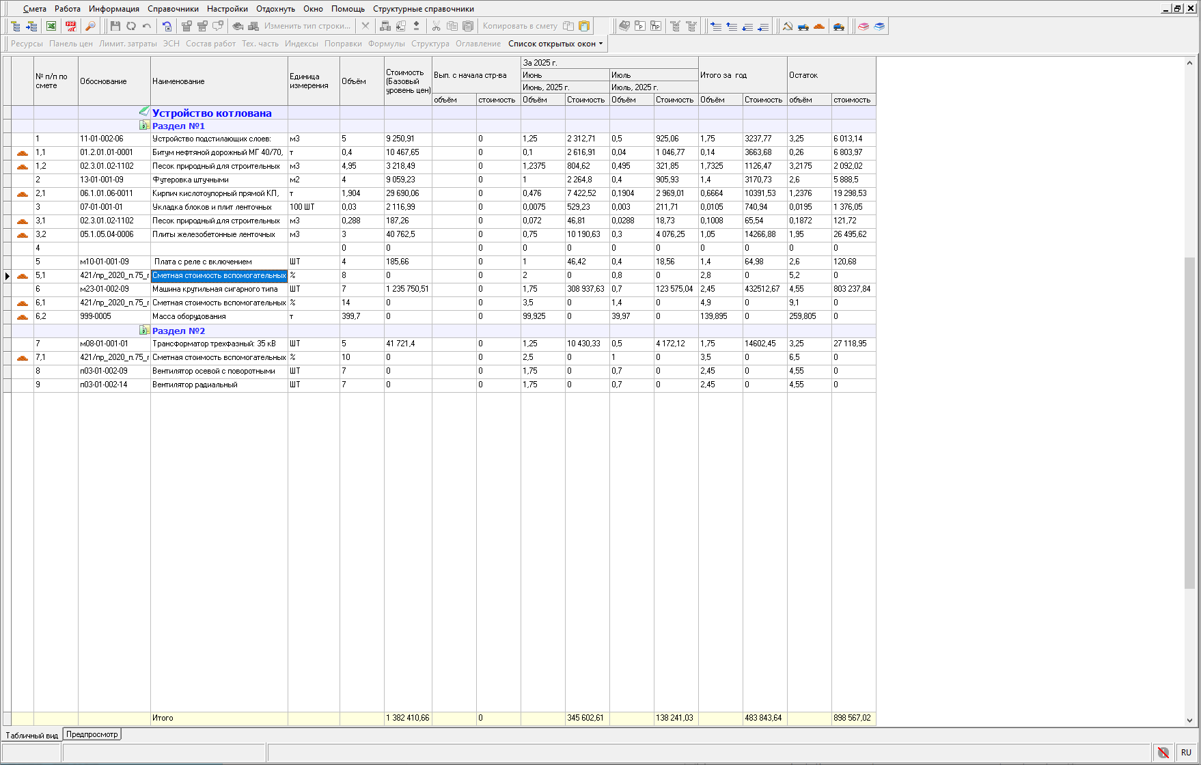The width and height of the screenshot is (1201, 765).
Task: Open the 'Список открытых окон' dropdown
Action: coord(555,44)
